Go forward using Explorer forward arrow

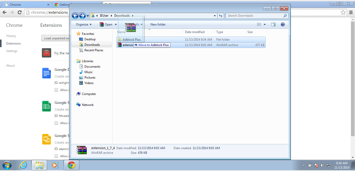(x=82, y=16)
